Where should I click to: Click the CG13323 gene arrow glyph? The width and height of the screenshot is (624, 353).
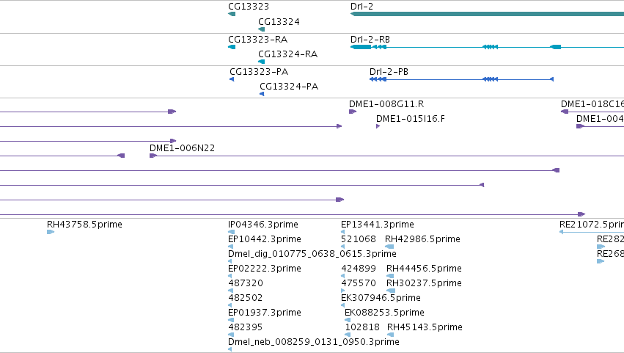tap(232, 14)
